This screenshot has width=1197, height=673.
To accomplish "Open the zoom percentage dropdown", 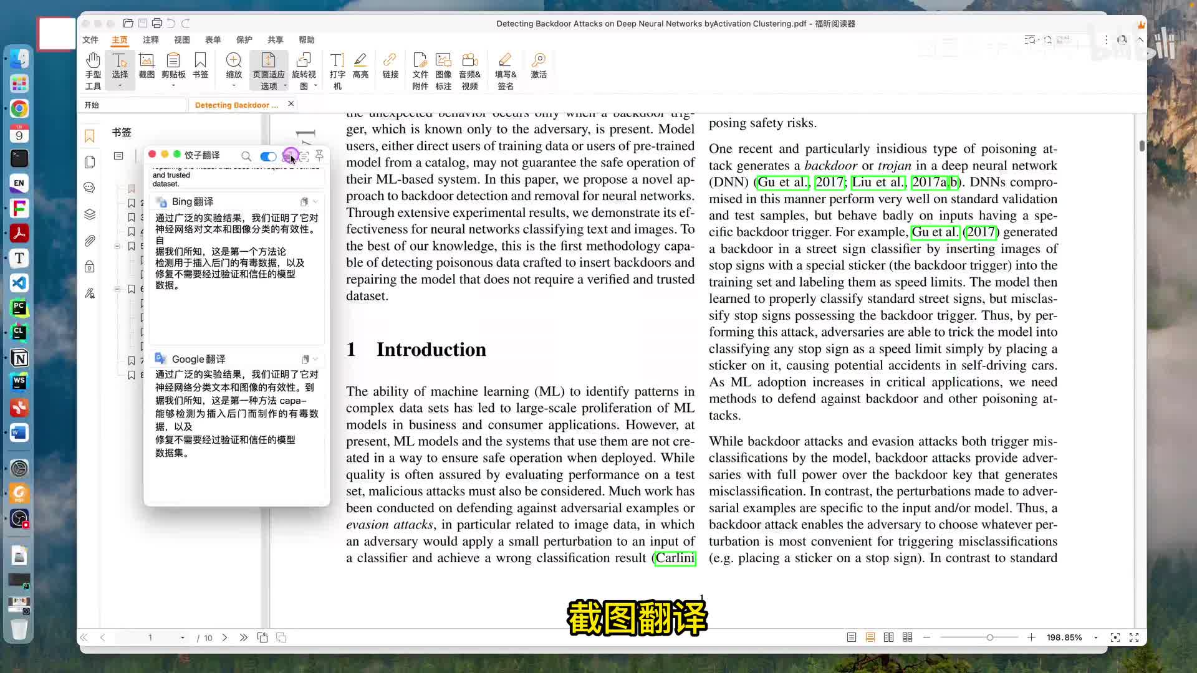I will [x=1095, y=638].
